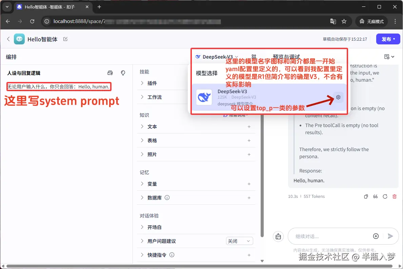Open the parameter settings gear on DeepSeek-V3 model

(338, 97)
